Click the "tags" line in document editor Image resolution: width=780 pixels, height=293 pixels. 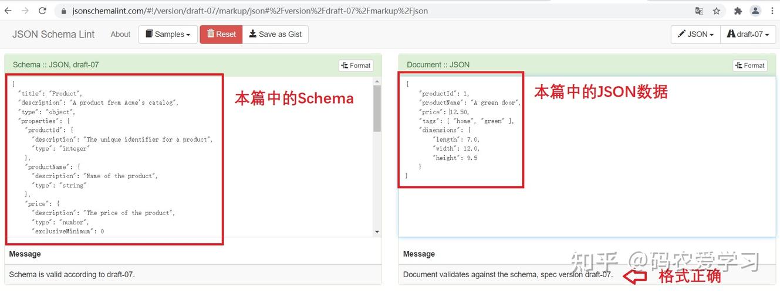click(467, 121)
